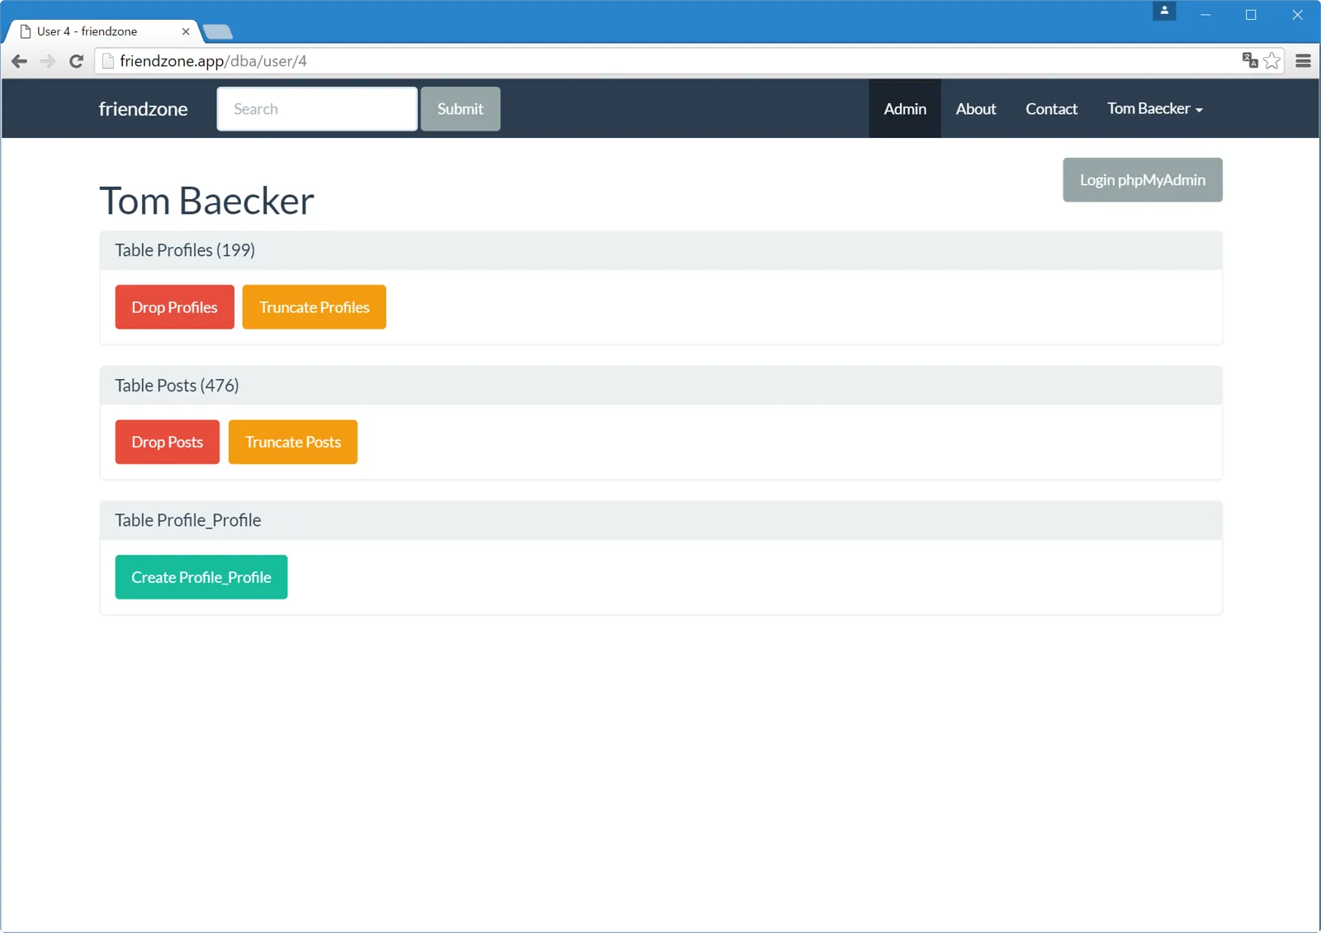Go back using the browser back arrow

20,61
